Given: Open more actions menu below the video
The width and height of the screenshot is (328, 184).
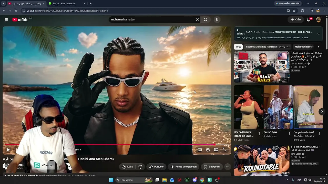Looking at the screenshot, I should coord(228,167).
